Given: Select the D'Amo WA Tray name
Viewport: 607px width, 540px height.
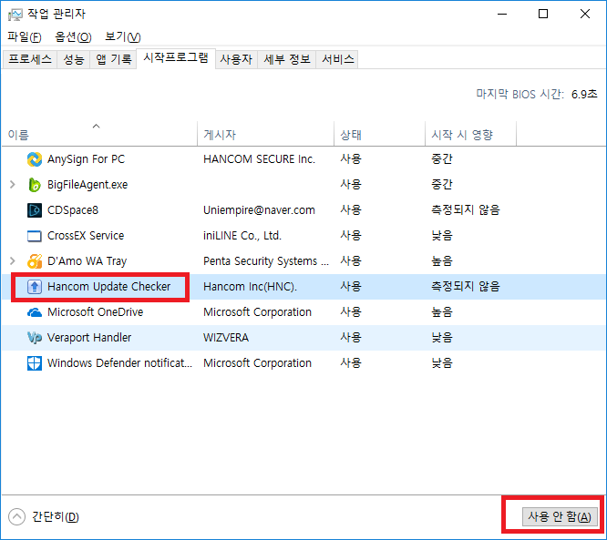Looking at the screenshot, I should coord(87,261).
